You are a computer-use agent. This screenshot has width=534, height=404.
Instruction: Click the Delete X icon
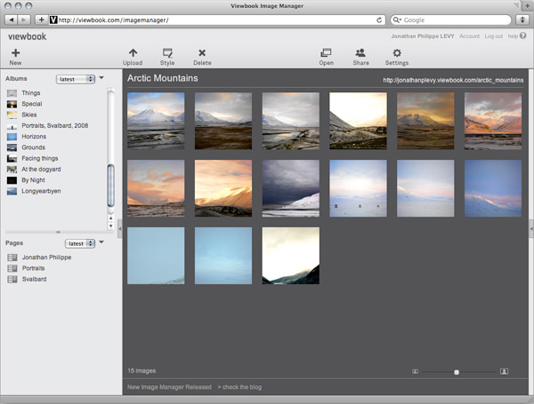pos(202,52)
